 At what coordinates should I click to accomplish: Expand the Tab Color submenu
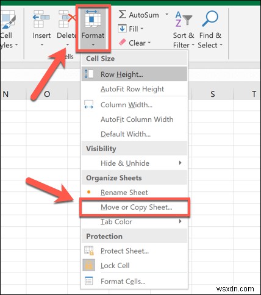(x=134, y=222)
